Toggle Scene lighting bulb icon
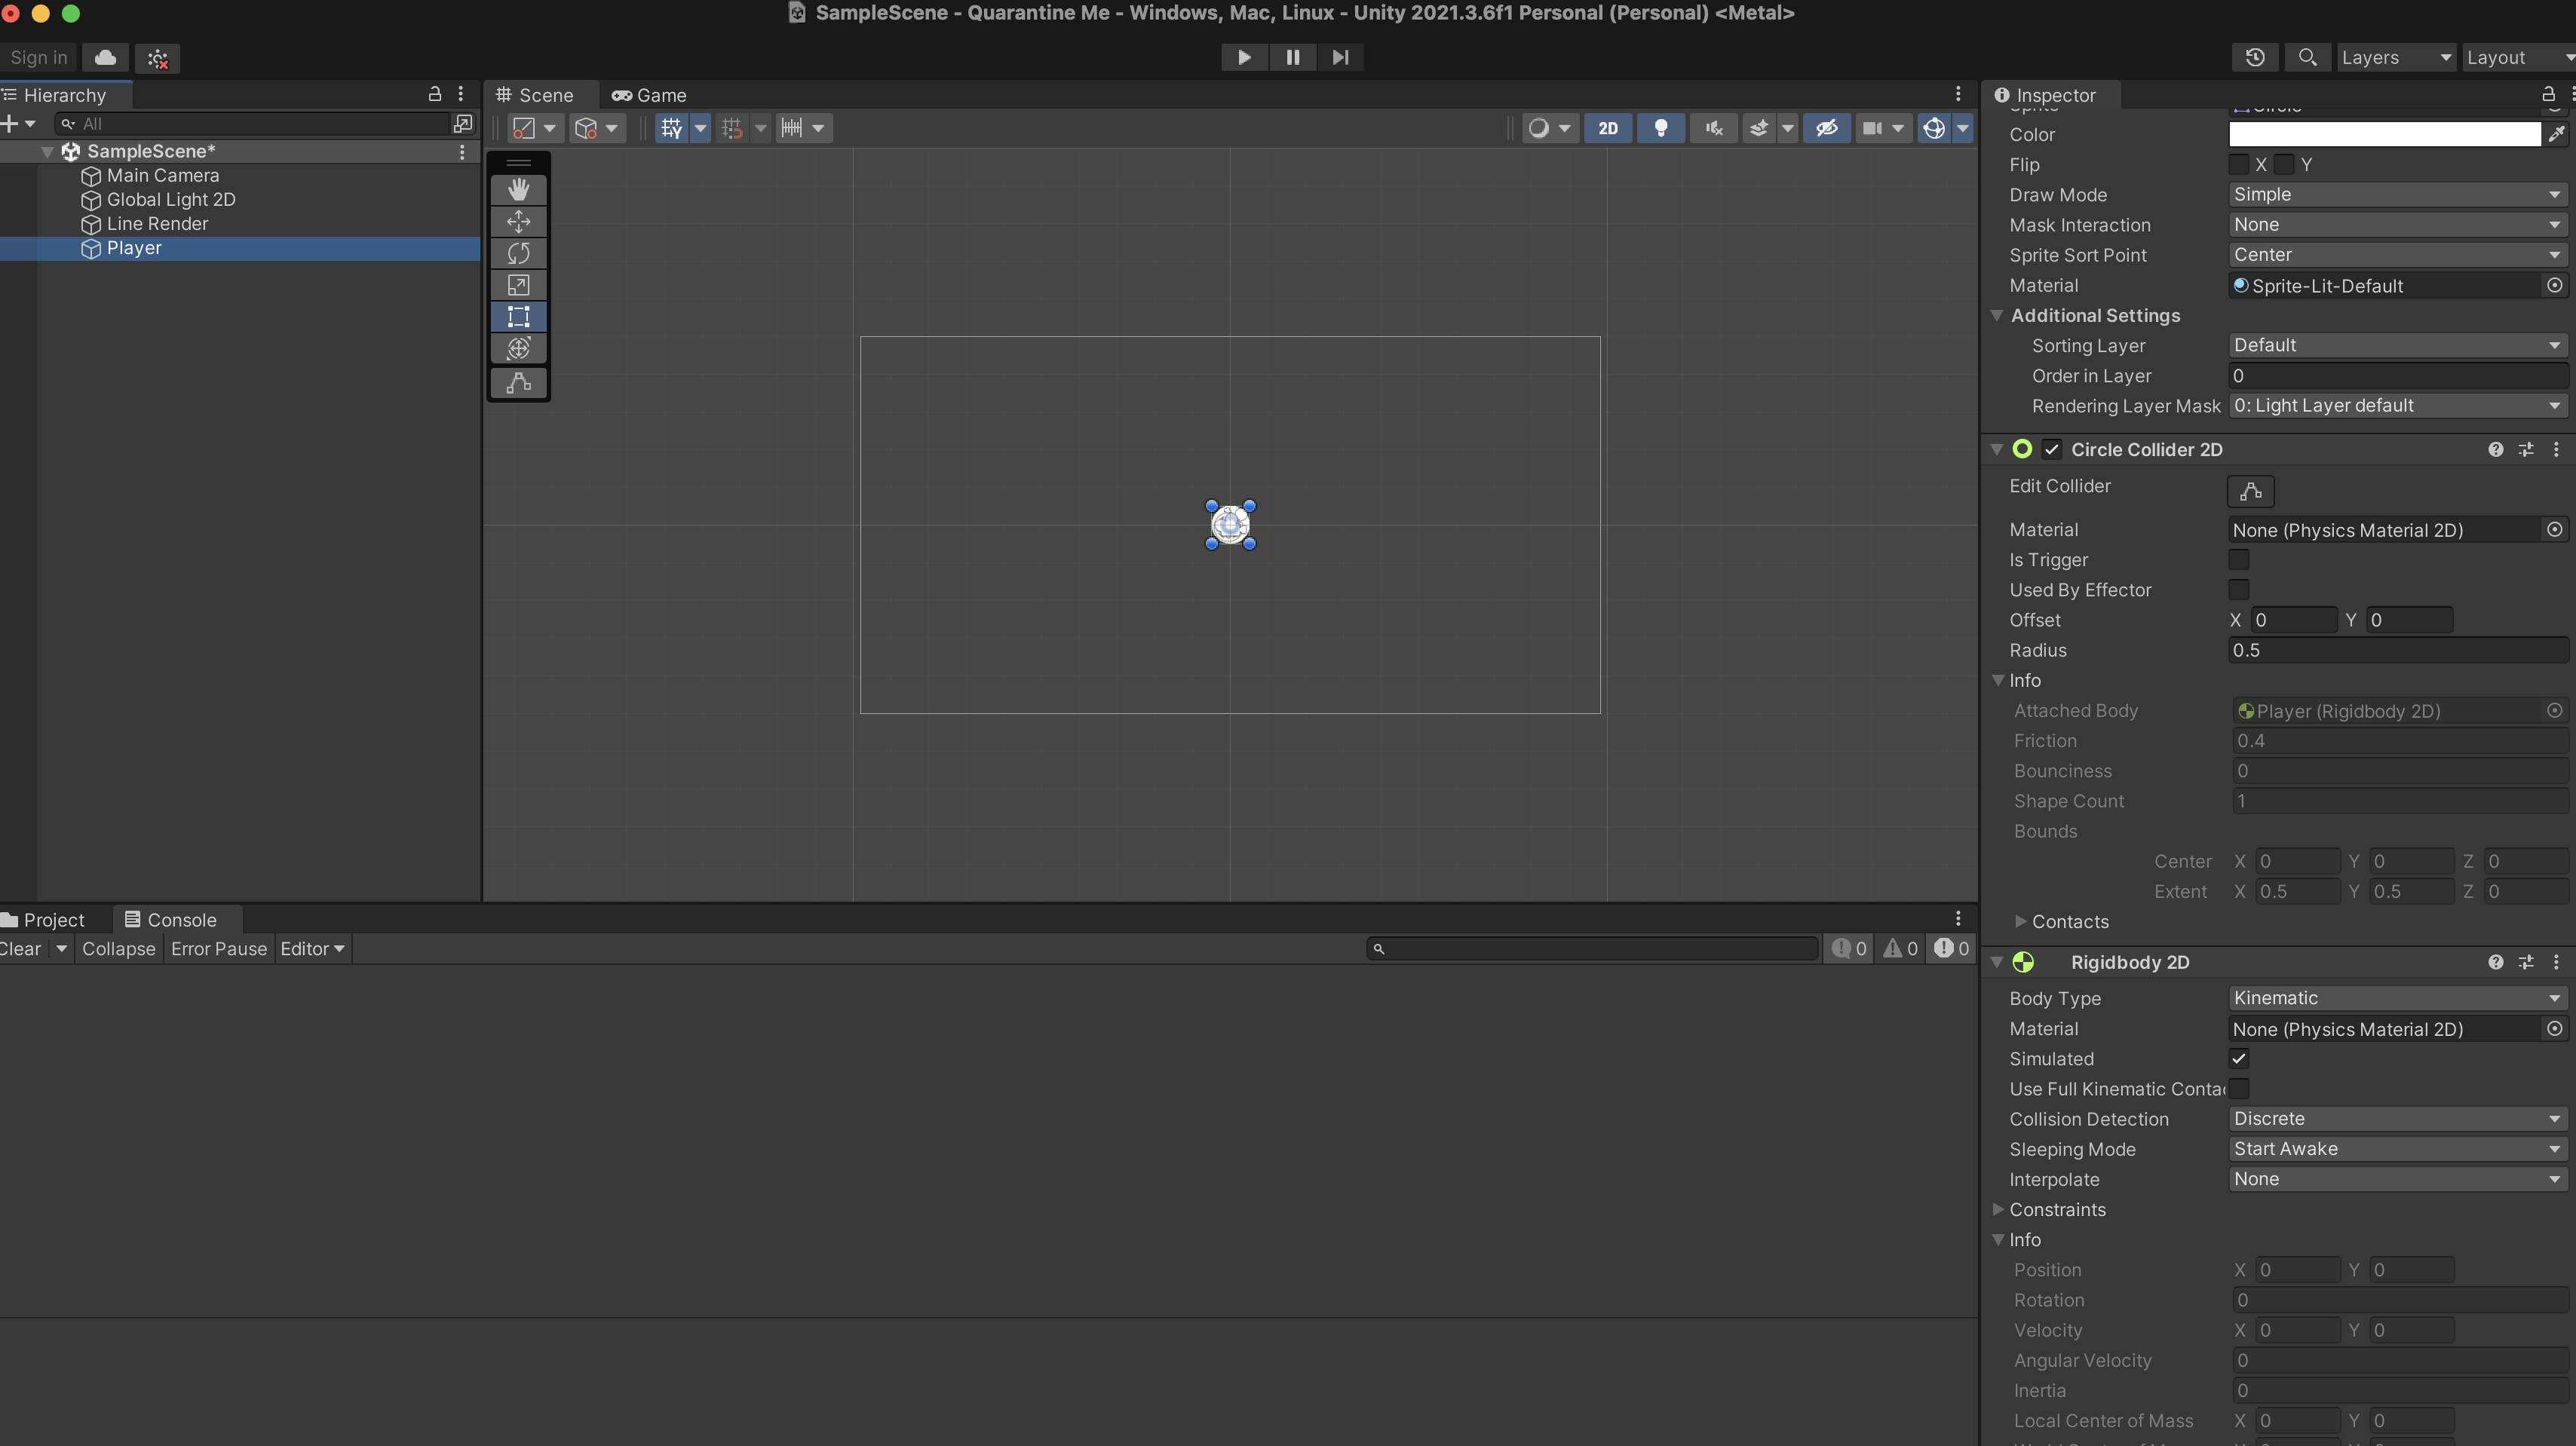 tap(1660, 128)
